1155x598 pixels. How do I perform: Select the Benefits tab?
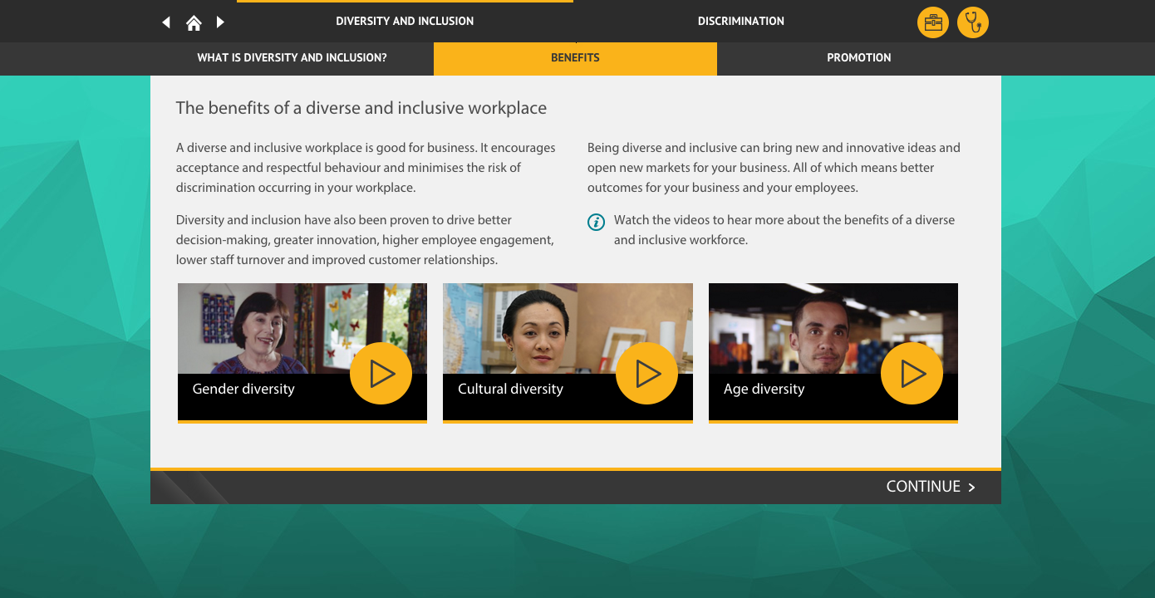click(575, 58)
